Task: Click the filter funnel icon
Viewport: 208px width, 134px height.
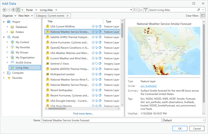Action: pyautogui.click(x=146, y=10)
